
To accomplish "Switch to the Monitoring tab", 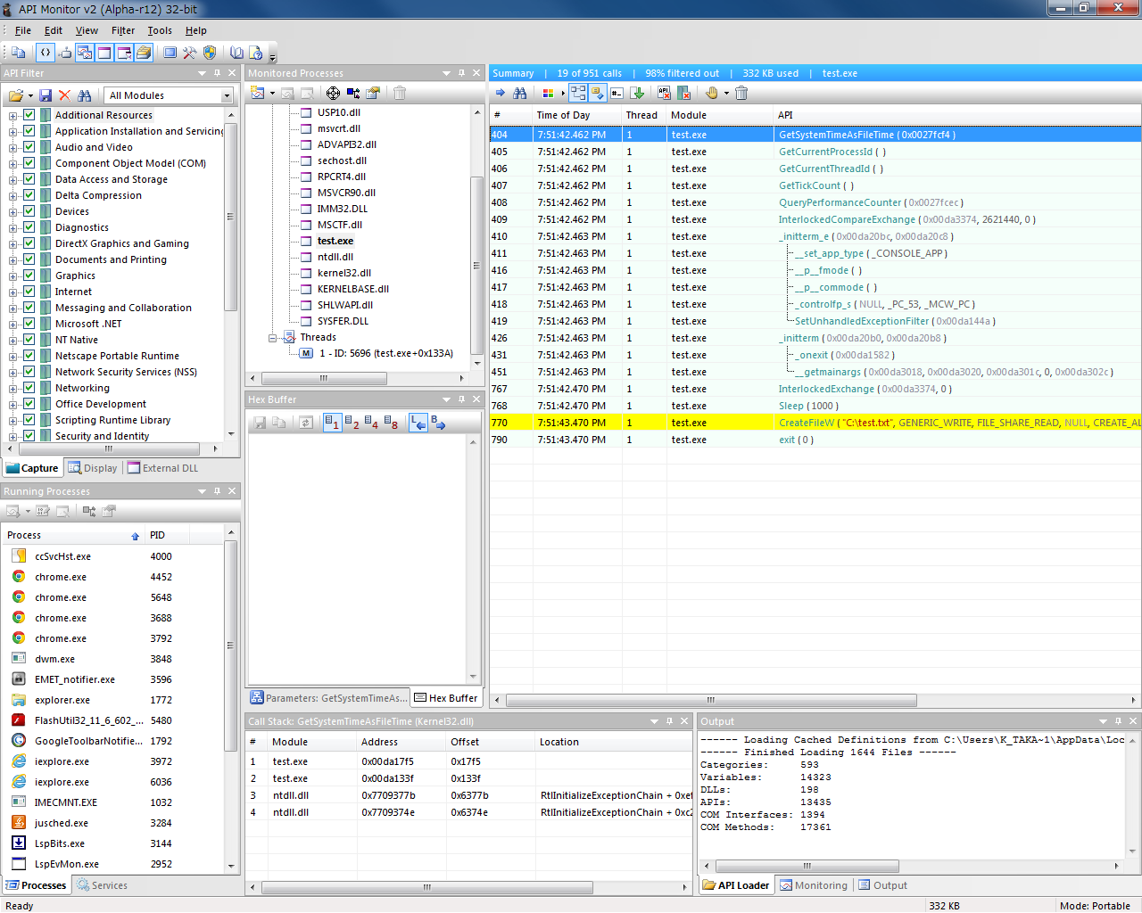I will pyautogui.click(x=814, y=885).
